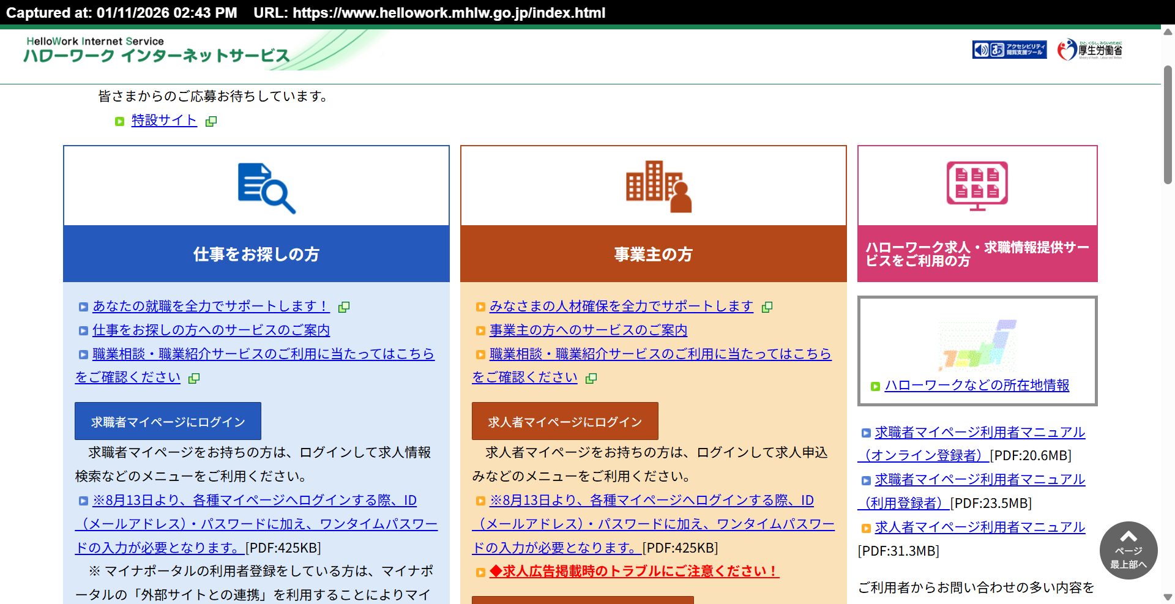Open 仕事をお探しの方 blue banner

[256, 254]
